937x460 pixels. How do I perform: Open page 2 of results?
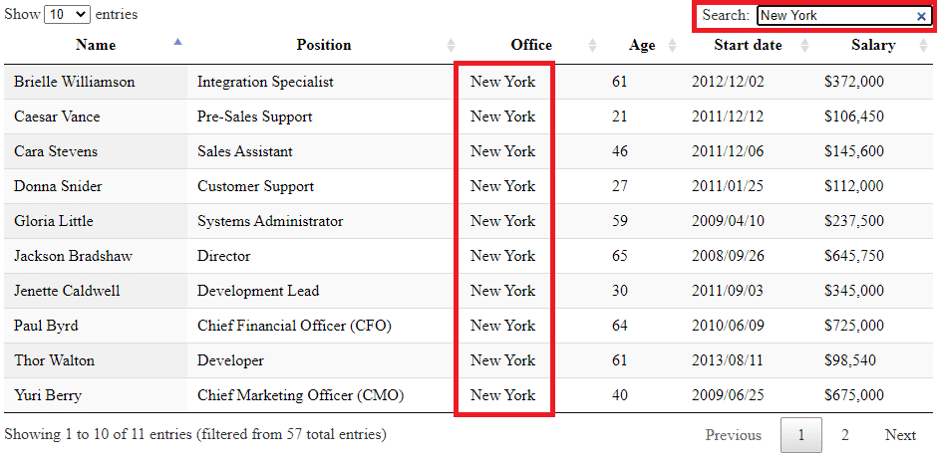tap(844, 435)
